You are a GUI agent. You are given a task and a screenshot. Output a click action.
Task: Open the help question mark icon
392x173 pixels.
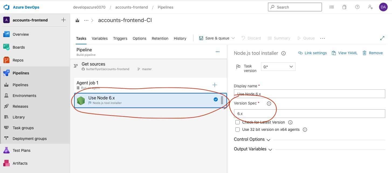(x=357, y=7)
